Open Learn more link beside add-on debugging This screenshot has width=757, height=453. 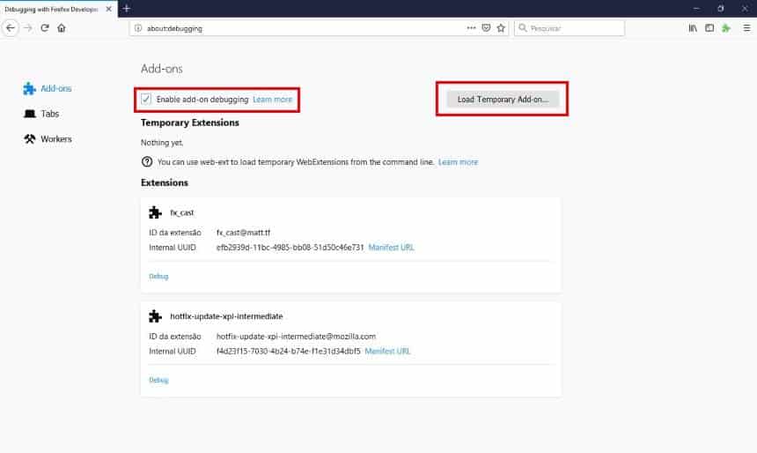point(273,99)
